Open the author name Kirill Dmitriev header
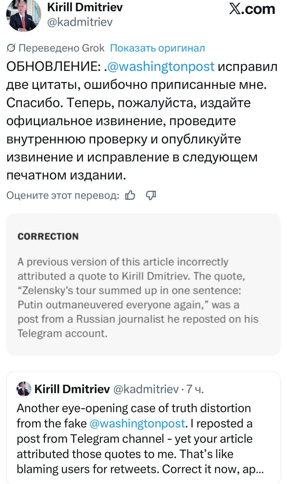This screenshot has width=287, height=484. (85, 7)
